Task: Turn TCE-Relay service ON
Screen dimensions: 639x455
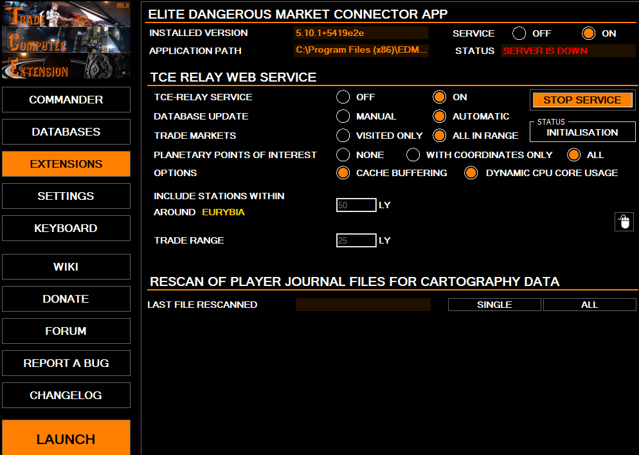Action: (x=439, y=97)
